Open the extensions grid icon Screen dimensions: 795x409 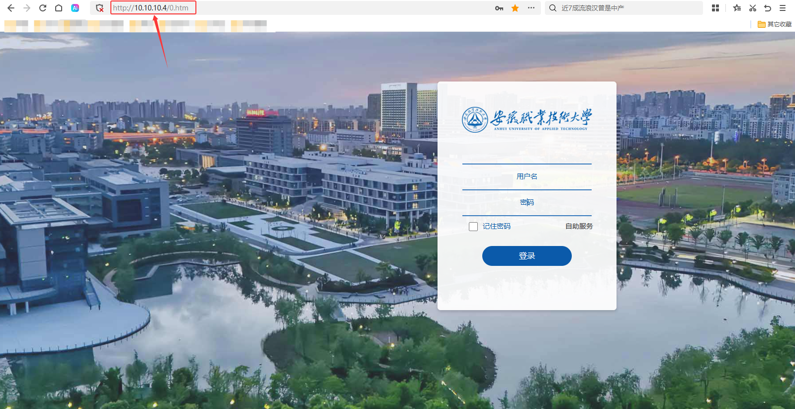click(x=715, y=8)
